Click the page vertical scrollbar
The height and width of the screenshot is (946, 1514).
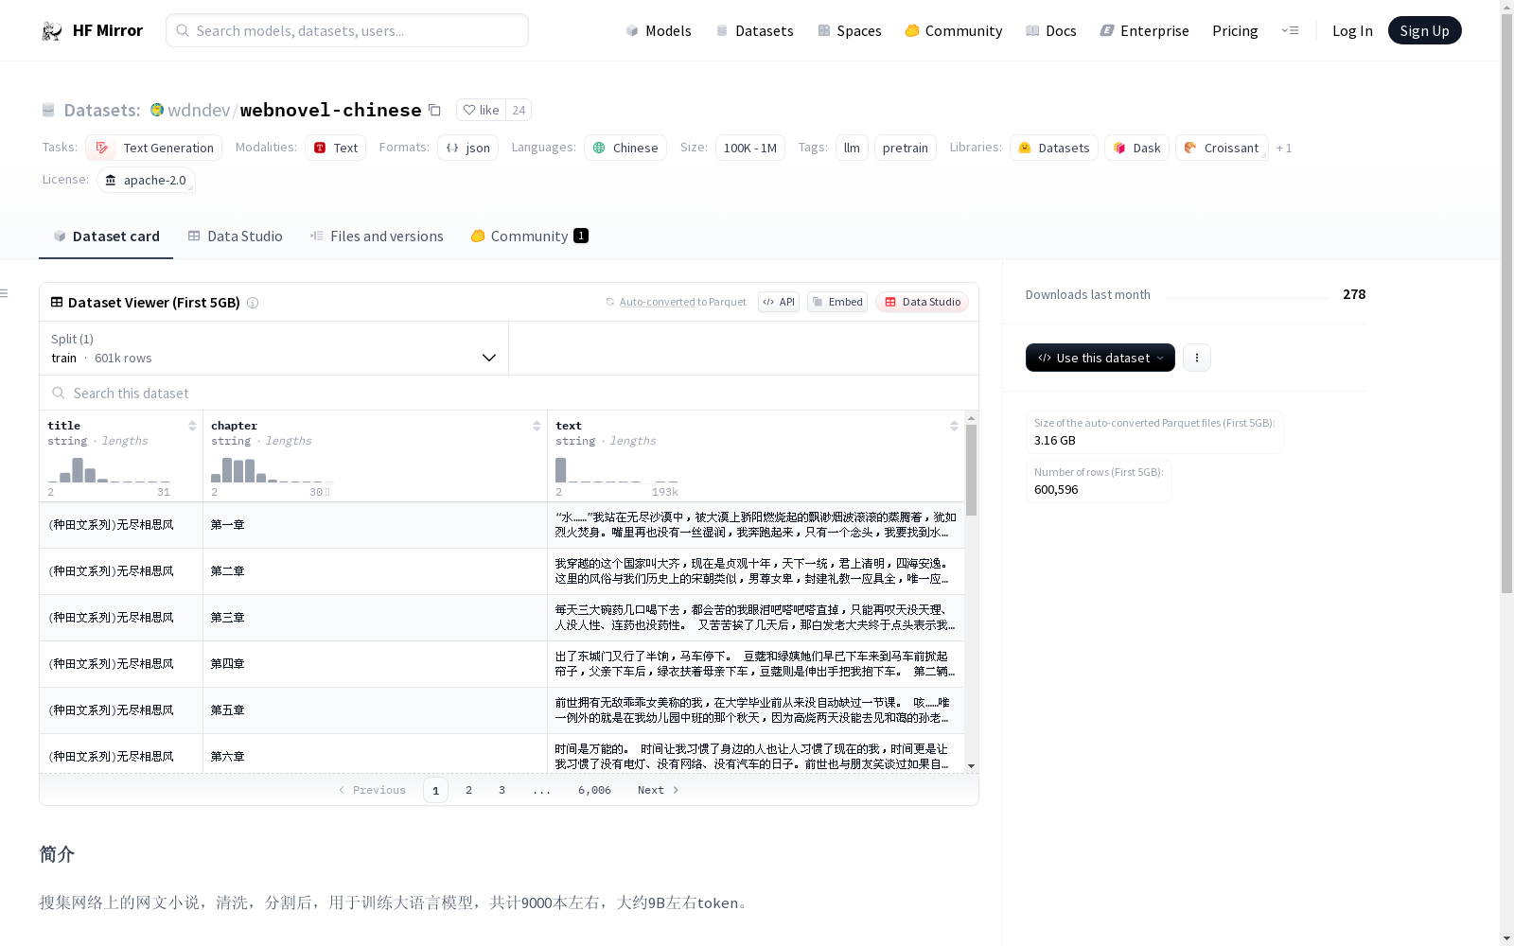pyautogui.click(x=1506, y=303)
